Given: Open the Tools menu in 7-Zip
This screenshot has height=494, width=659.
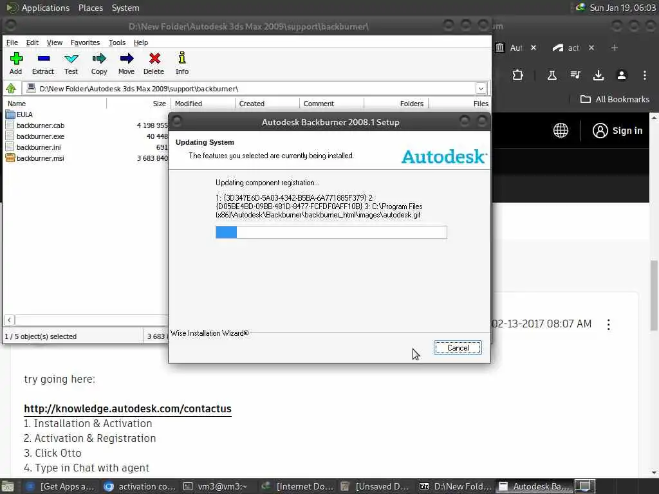Looking at the screenshot, I should pos(117,42).
